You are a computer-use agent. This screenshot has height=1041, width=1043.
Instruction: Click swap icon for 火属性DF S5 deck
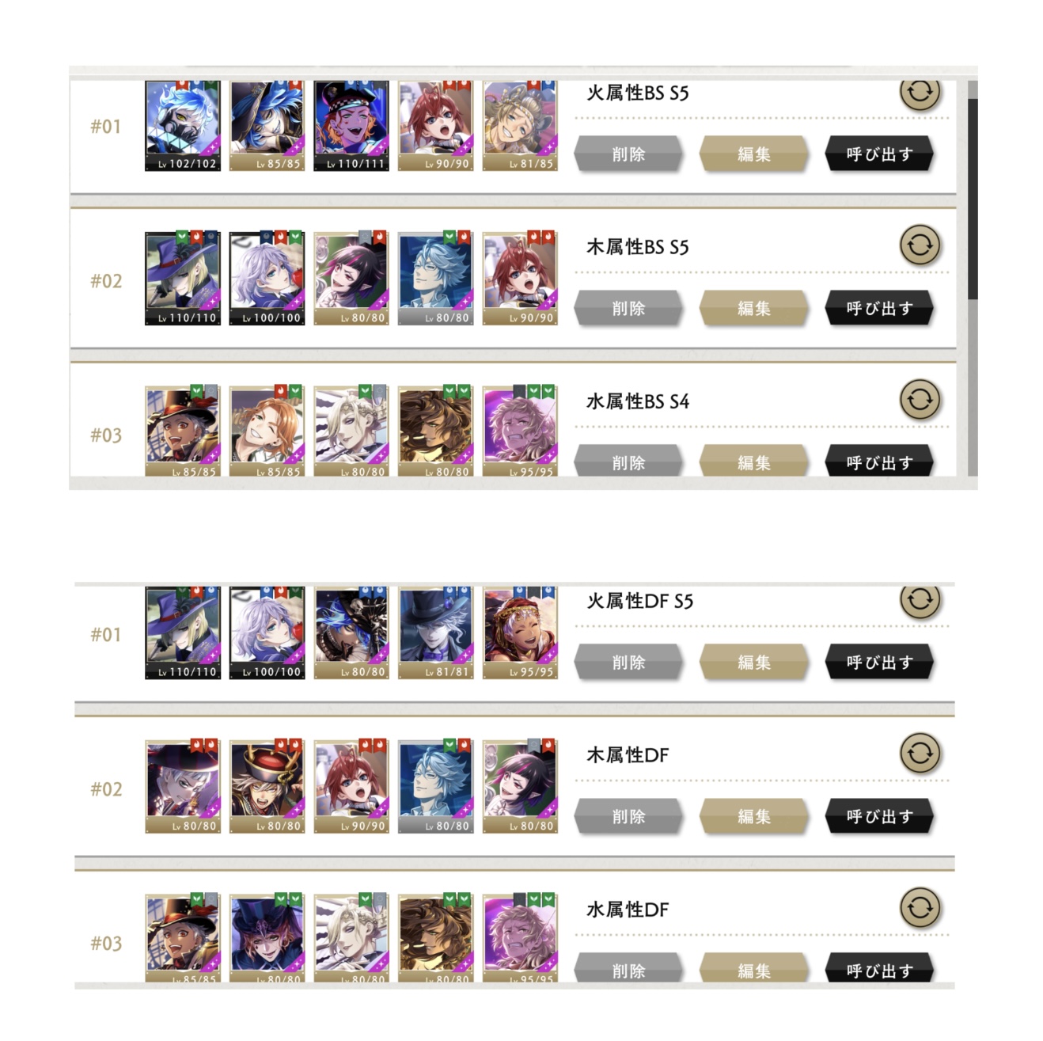point(920,601)
